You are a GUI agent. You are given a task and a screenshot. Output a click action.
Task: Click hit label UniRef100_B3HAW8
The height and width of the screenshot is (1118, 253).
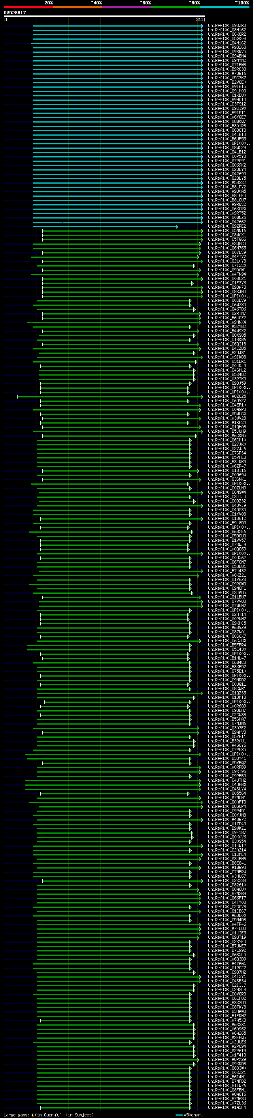tap(227, 1011)
